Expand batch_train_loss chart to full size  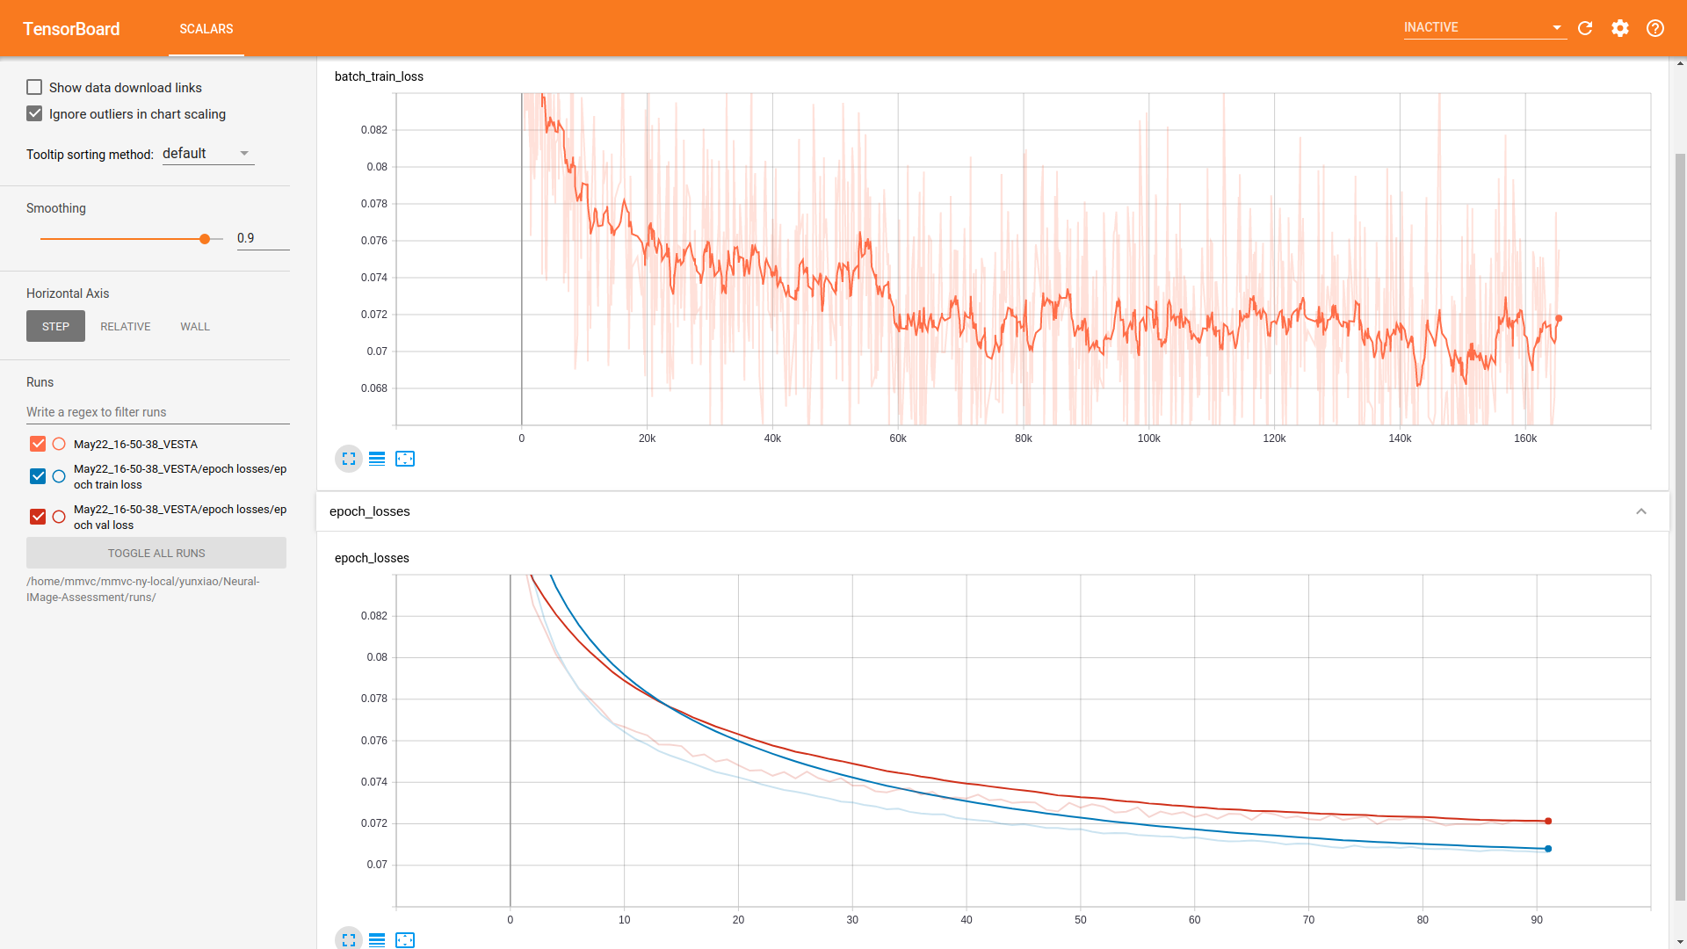pos(349,459)
